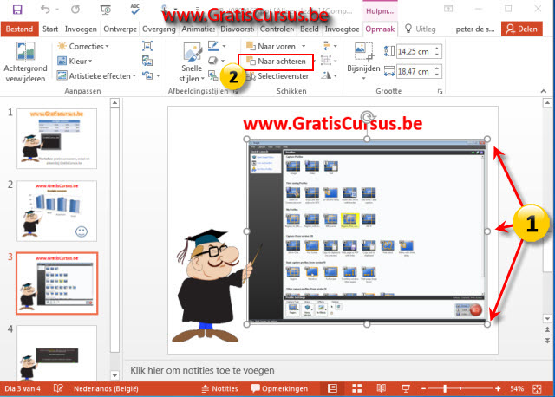Image resolution: width=555 pixels, height=397 pixels.
Task: Click Nederlands (België) language indicator
Action: 106,389
